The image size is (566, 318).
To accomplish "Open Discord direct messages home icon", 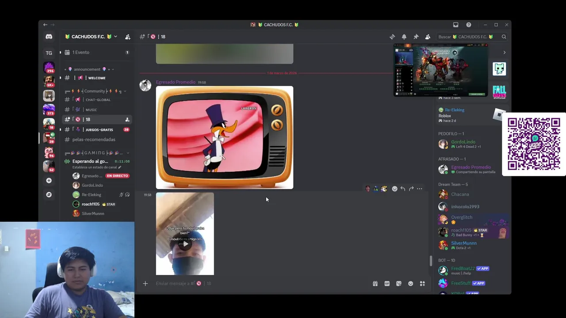I will 49,37.
